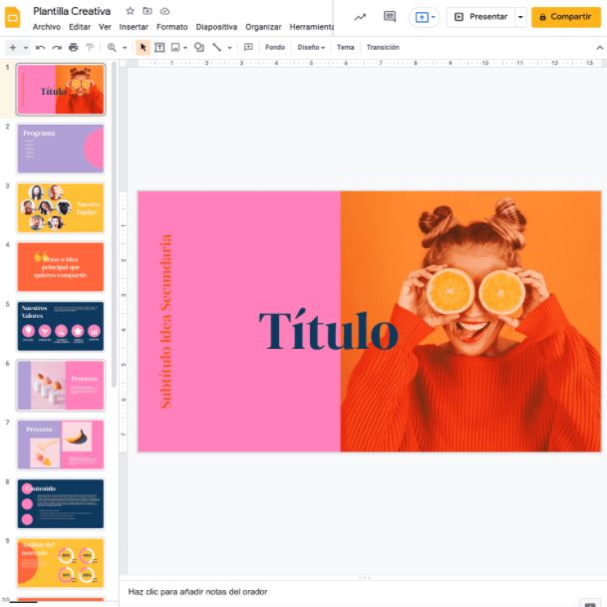
Task: Undo the last action
Action: [40, 47]
